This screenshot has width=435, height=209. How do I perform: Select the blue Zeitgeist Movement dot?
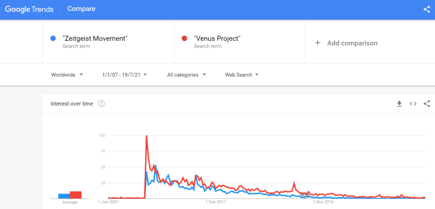[53, 39]
